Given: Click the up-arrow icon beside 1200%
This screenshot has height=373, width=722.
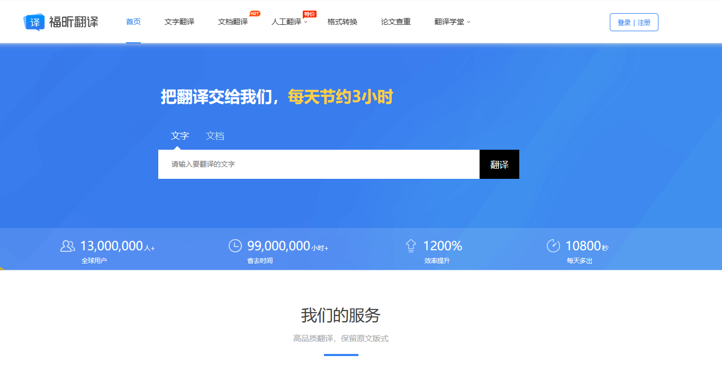Looking at the screenshot, I should coord(411,245).
